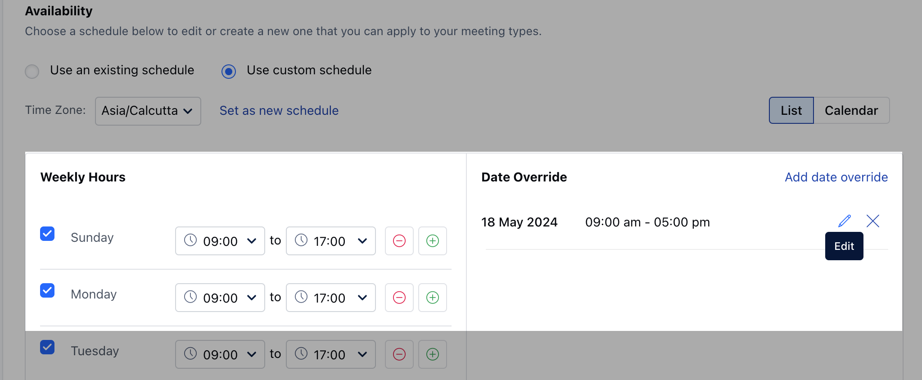Open Monday end time 17:00 dropdown
Image resolution: width=922 pixels, height=380 pixels.
click(331, 298)
